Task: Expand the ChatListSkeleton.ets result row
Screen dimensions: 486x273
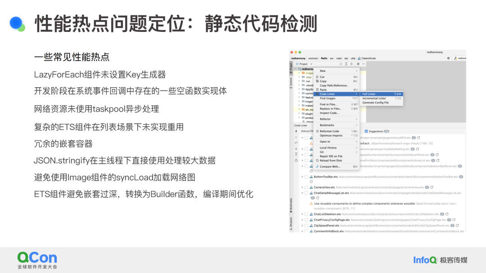Action: [302, 214]
